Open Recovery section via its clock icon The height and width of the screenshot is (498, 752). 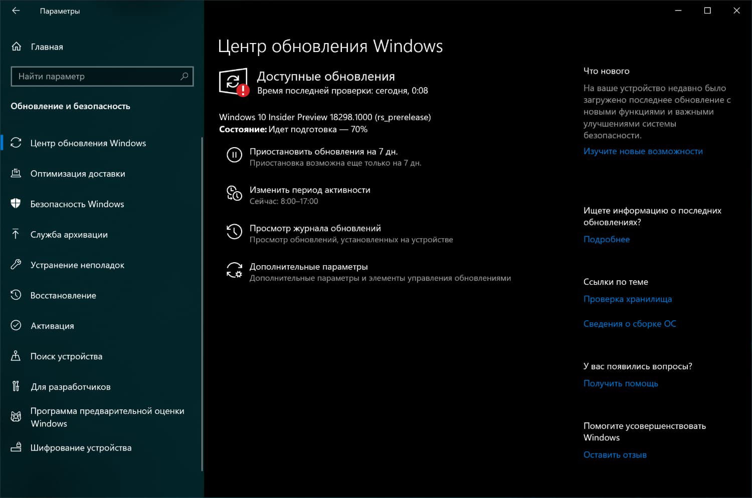tap(16, 295)
